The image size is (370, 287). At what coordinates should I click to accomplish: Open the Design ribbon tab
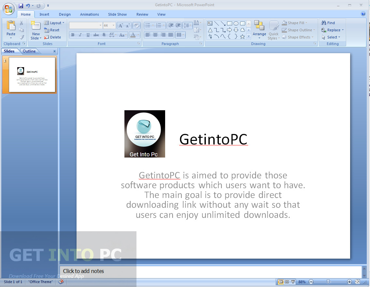click(65, 14)
